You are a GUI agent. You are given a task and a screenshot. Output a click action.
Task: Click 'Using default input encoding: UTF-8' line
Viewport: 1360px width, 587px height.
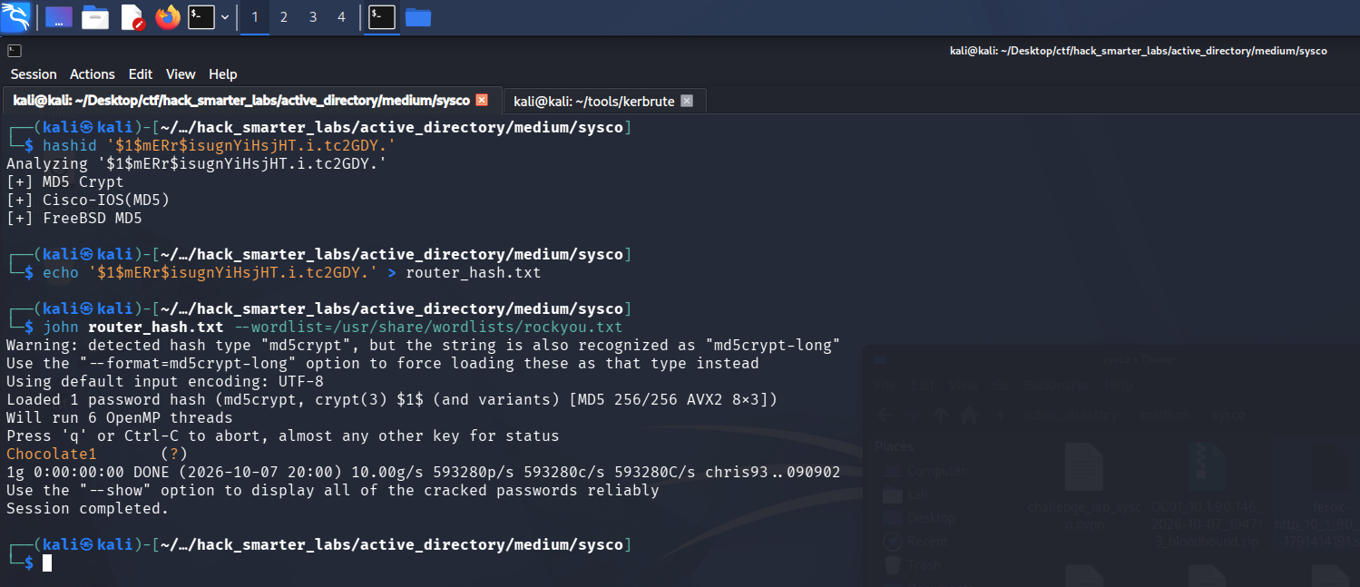(165, 381)
